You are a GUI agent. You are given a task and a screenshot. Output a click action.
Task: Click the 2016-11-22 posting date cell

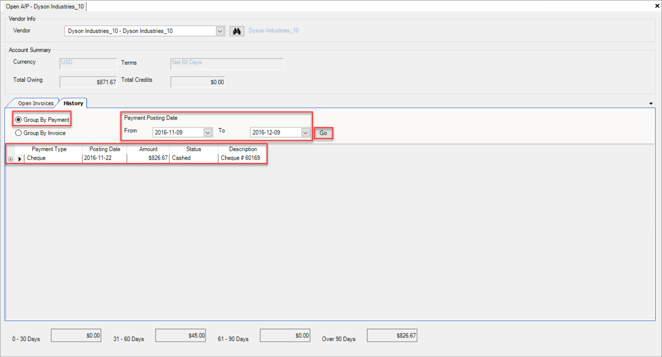click(x=105, y=158)
